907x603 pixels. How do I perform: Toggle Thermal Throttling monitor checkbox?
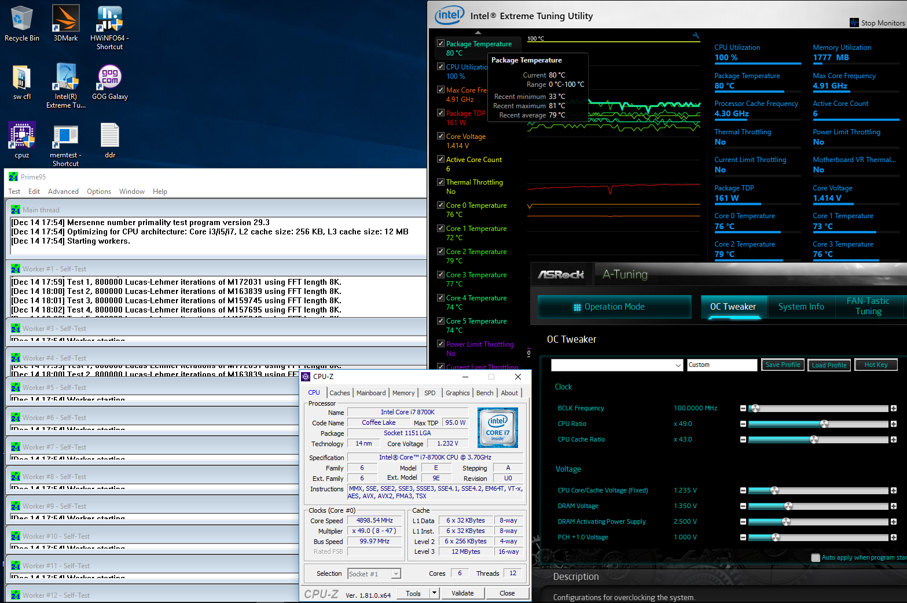pyautogui.click(x=440, y=182)
